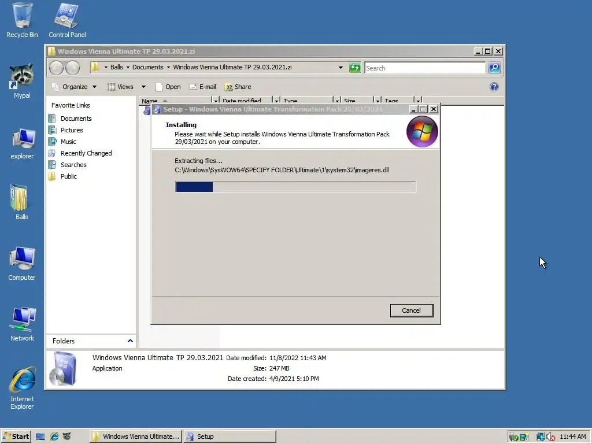
Task: Click the Search magnifier button
Action: click(x=494, y=68)
